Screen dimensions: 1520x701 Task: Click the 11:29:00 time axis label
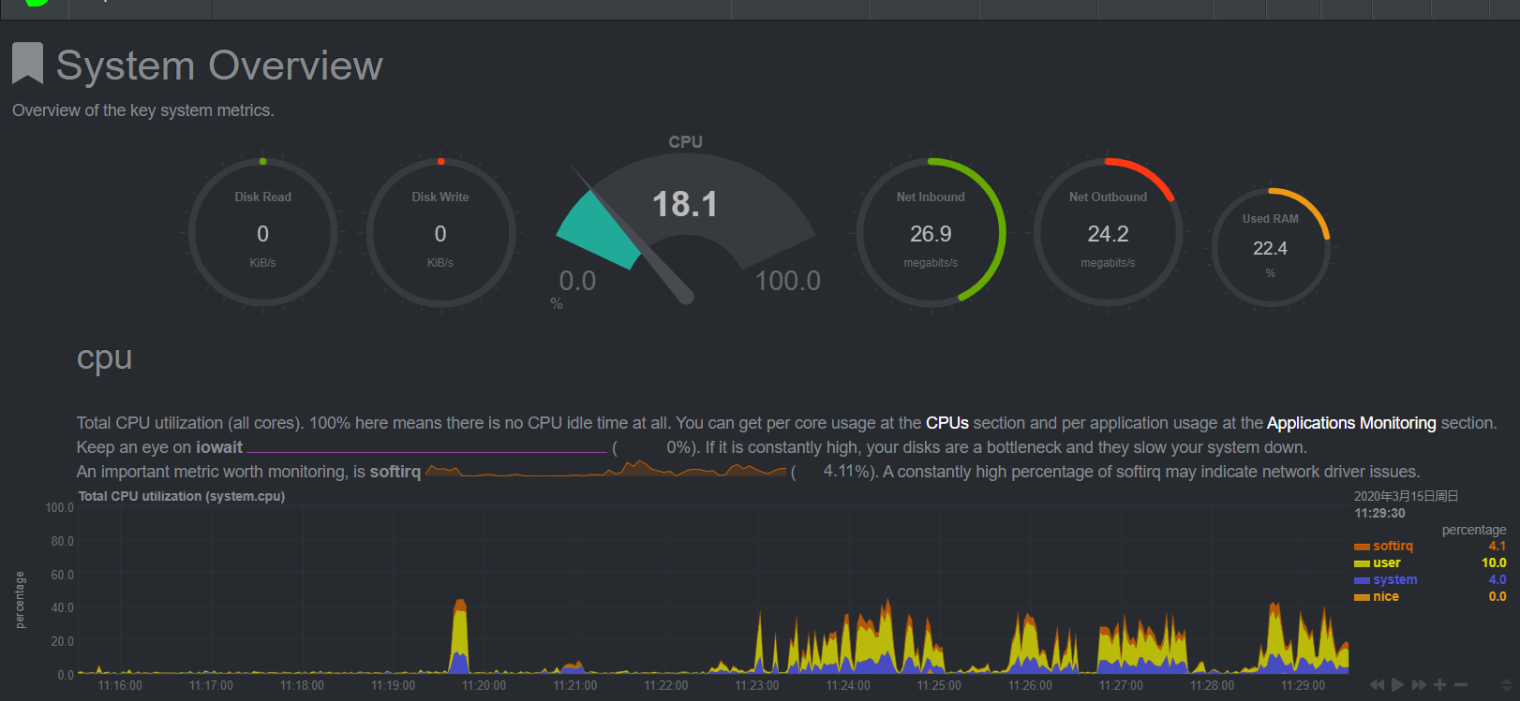pyautogui.click(x=1303, y=686)
